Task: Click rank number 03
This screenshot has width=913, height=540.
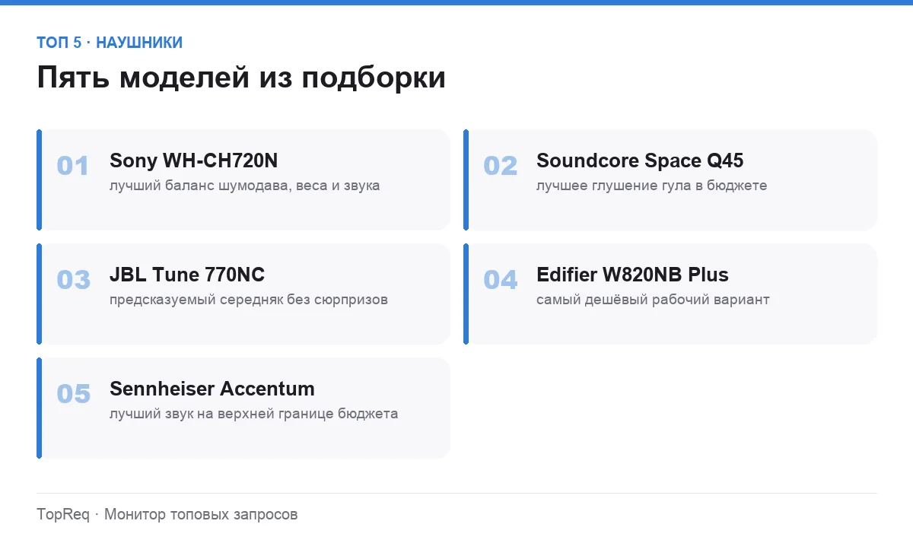Action: tap(74, 280)
